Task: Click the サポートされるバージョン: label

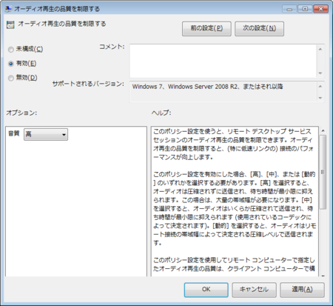Action: tap(88, 84)
